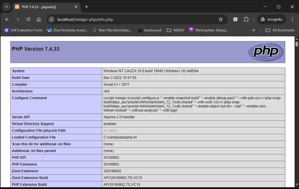
Task: Open the MADU bookmarks folder
Action: point(175,30)
